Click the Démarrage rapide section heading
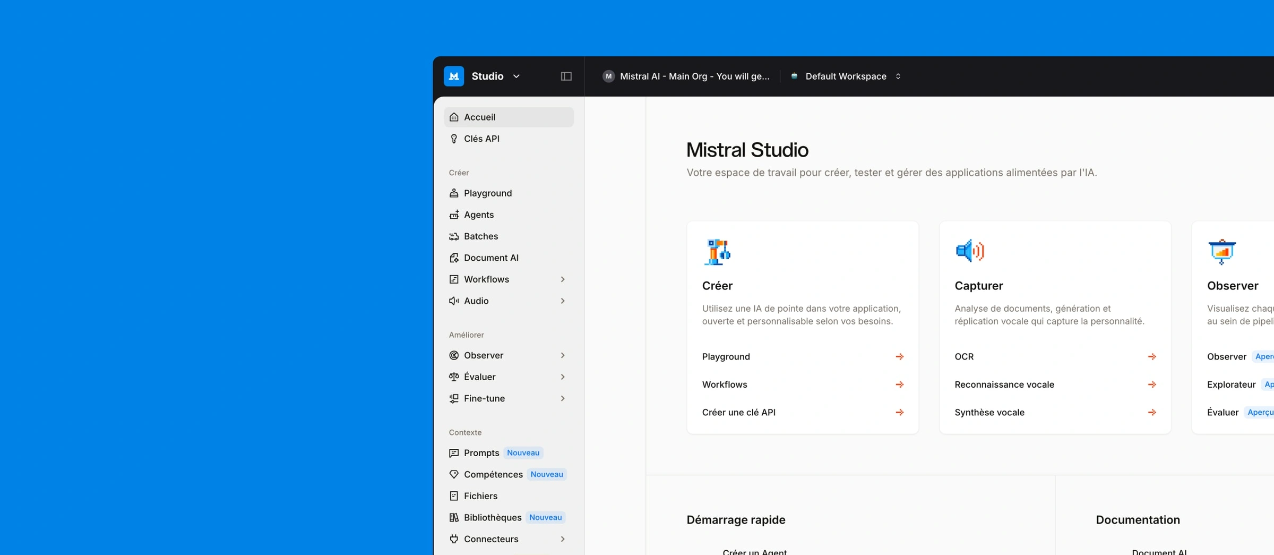This screenshot has height=555, width=1274. 736,520
